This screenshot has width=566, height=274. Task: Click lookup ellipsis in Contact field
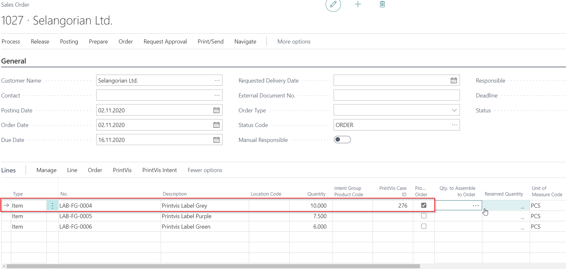pyautogui.click(x=217, y=95)
